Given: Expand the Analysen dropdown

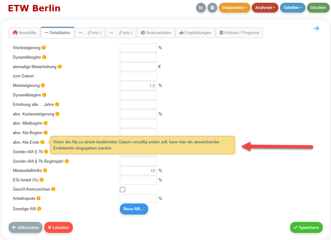Looking at the screenshot, I should (265, 8).
